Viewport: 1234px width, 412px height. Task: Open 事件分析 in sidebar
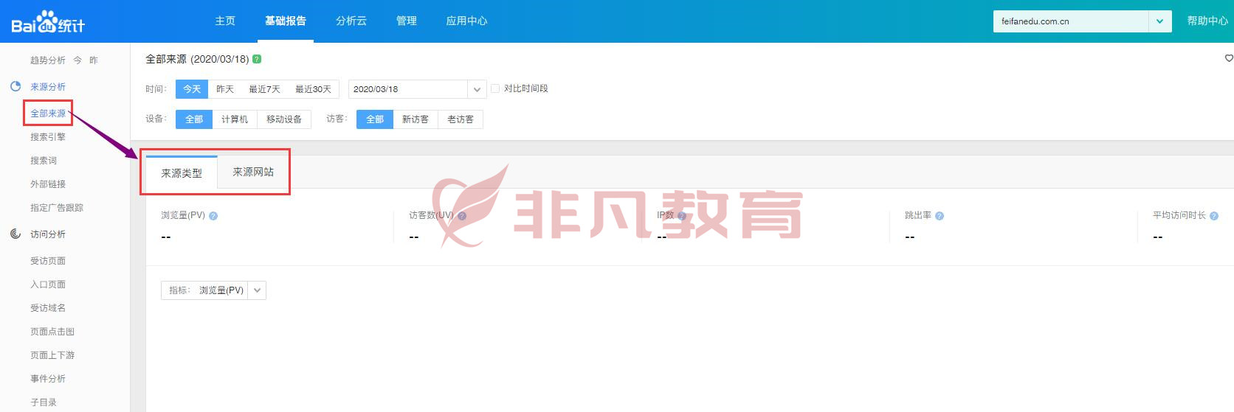point(48,379)
